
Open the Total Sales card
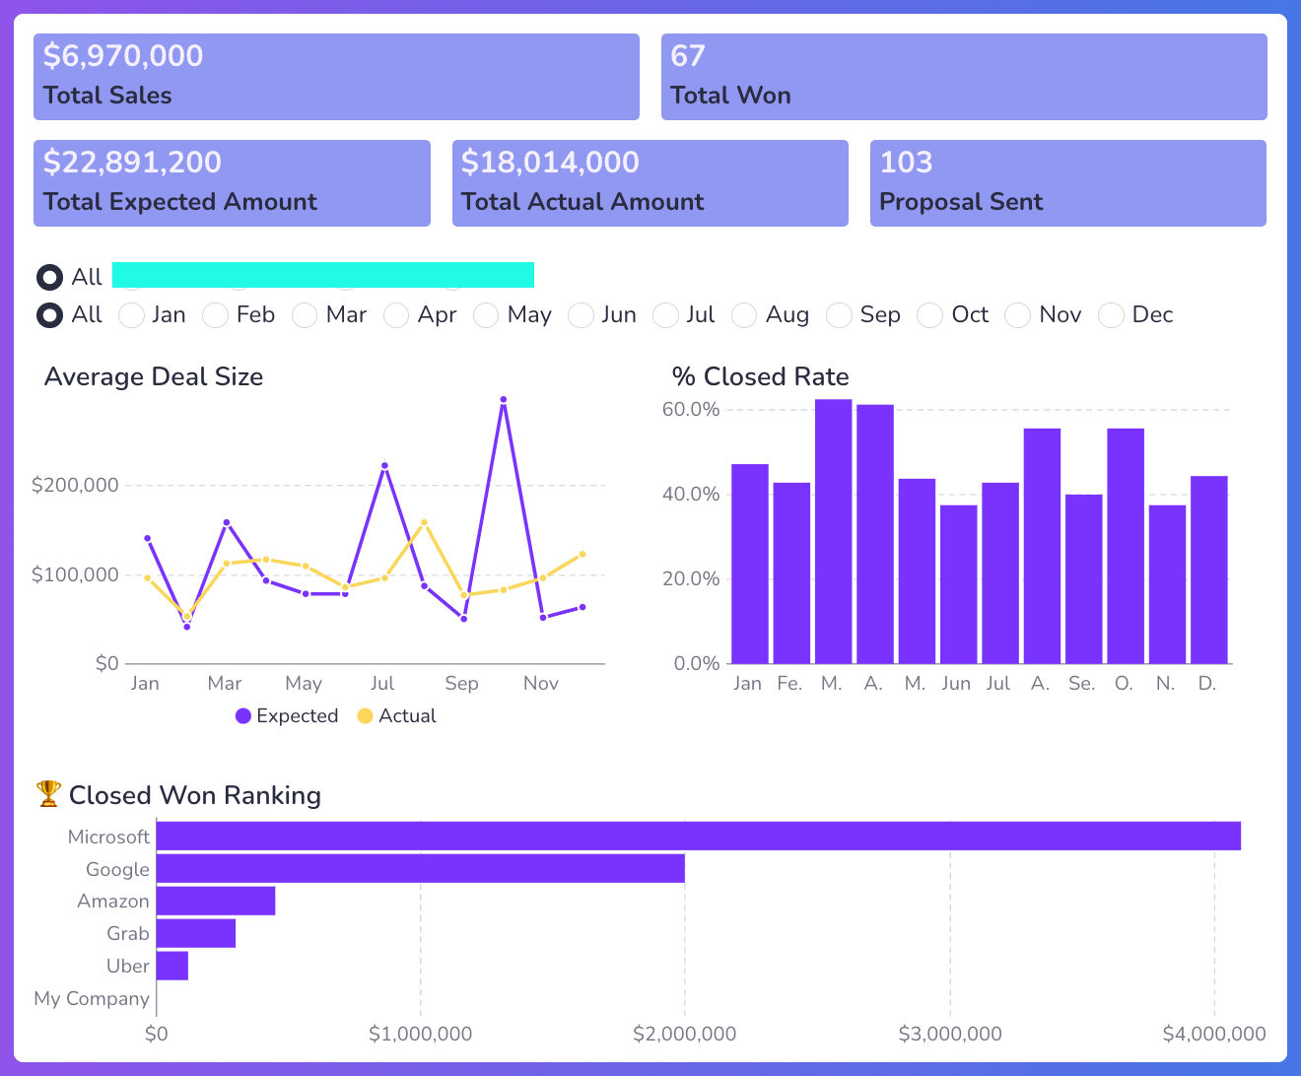click(336, 77)
